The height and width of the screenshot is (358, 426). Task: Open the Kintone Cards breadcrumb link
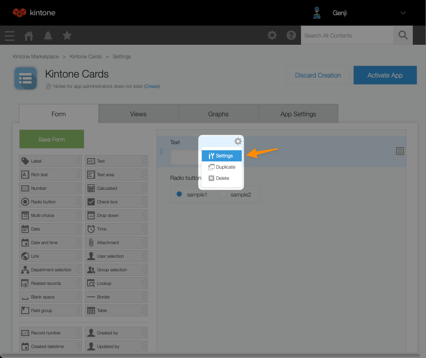pyautogui.click(x=86, y=56)
